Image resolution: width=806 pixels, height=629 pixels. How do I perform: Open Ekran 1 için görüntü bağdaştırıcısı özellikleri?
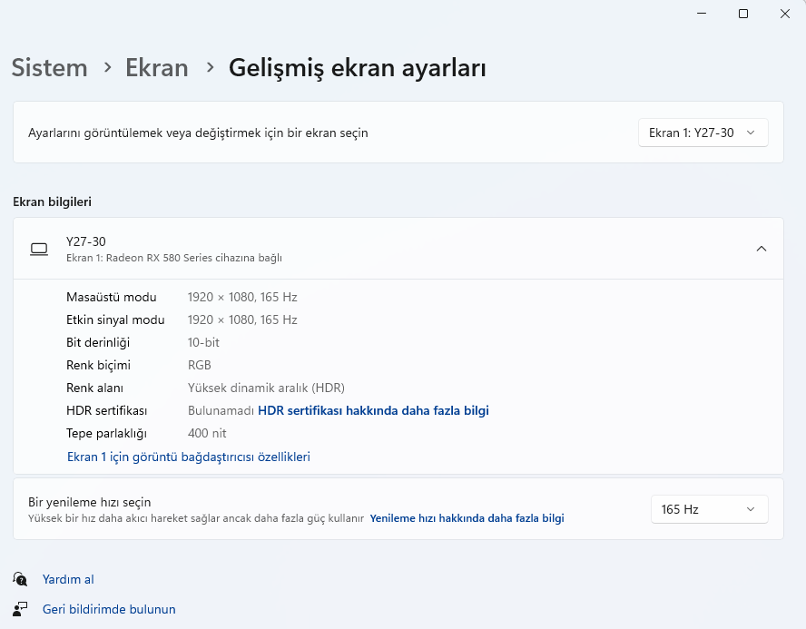pyautogui.click(x=188, y=457)
